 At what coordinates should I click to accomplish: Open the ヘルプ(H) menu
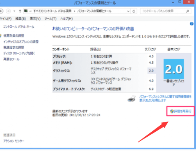coord(66,18)
